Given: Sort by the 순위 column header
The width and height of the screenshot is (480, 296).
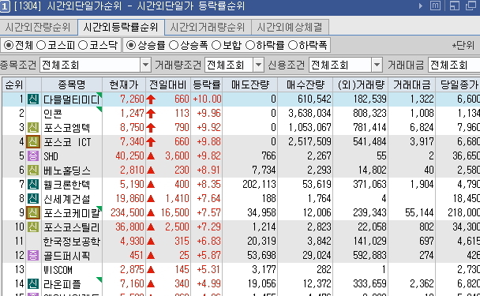Looking at the screenshot, I should tap(14, 84).
